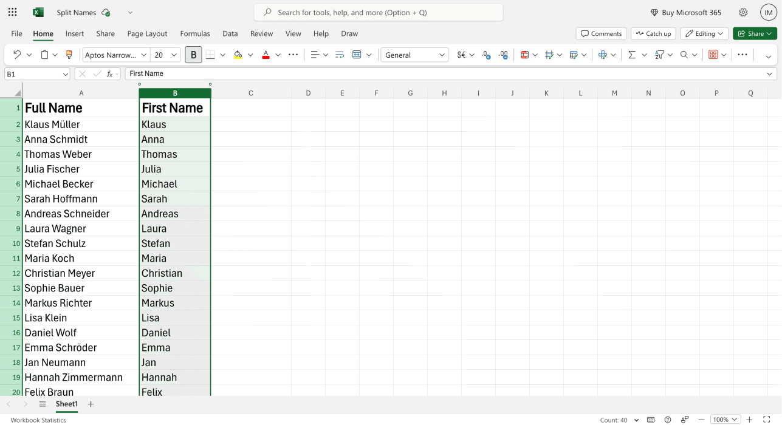This screenshot has width=782, height=425.
Task: Open the Draw menu tab
Action: click(x=349, y=33)
